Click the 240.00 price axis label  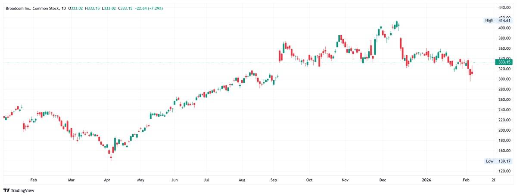pyautogui.click(x=504, y=110)
